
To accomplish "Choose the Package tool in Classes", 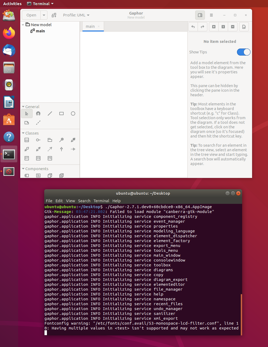I will 50,140.
